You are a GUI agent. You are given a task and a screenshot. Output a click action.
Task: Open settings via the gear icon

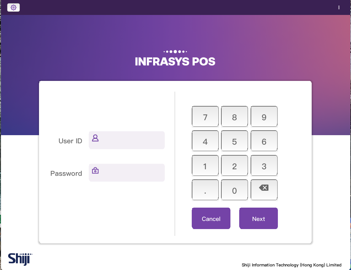click(13, 7)
